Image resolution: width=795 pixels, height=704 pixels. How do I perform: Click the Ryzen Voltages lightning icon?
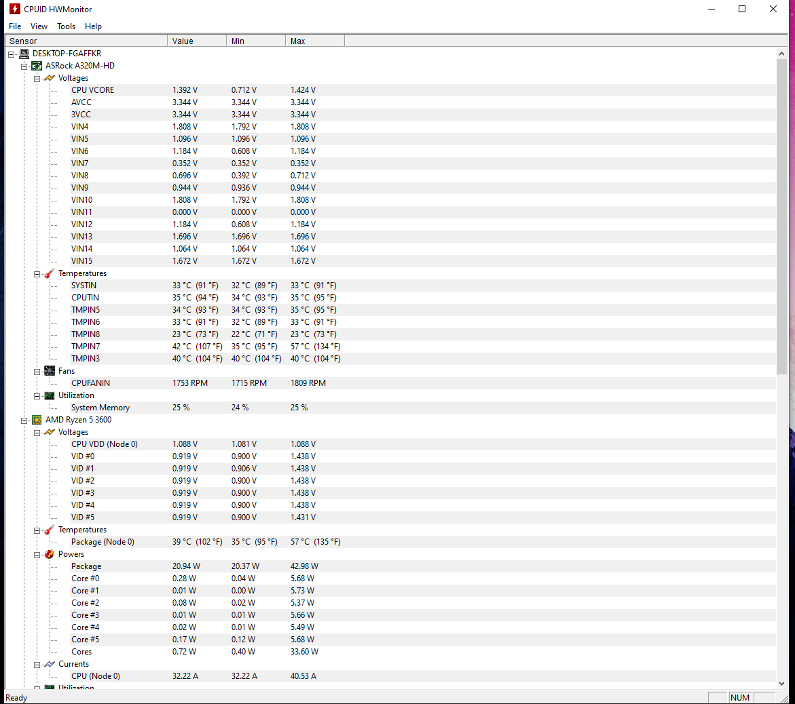49,432
